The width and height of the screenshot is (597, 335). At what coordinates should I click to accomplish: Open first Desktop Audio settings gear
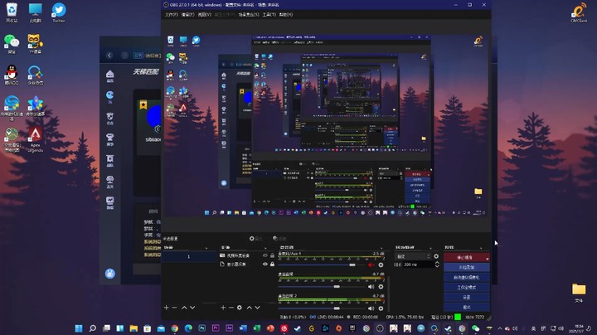tap(381, 287)
